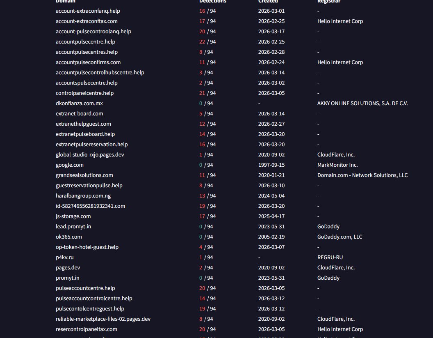Click GoDaddy.com, LLC registrar
Image resolution: width=433 pixels, height=338 pixels.
pyautogui.click(x=340, y=237)
